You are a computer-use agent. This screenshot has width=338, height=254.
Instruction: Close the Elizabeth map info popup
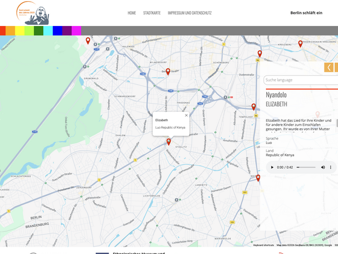tap(186, 115)
